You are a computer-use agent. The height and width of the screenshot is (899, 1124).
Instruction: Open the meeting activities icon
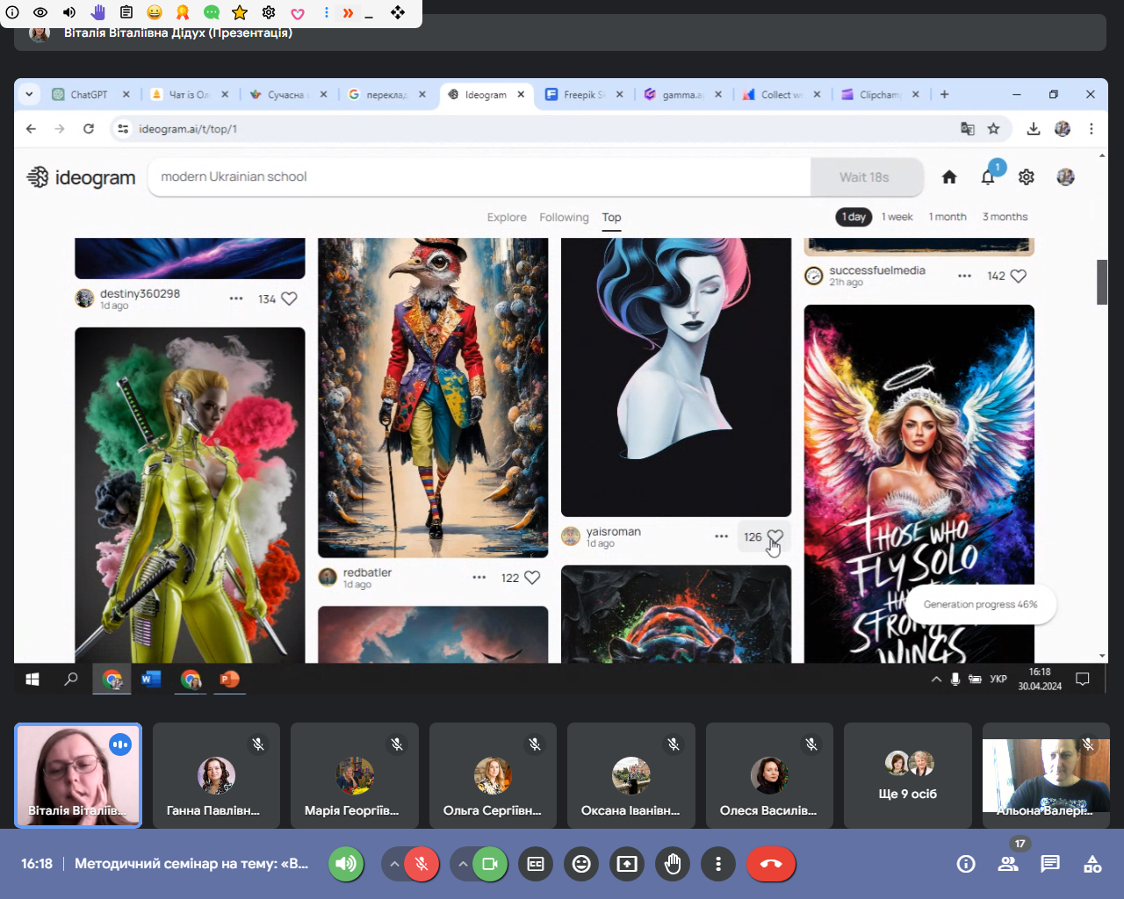1092,864
